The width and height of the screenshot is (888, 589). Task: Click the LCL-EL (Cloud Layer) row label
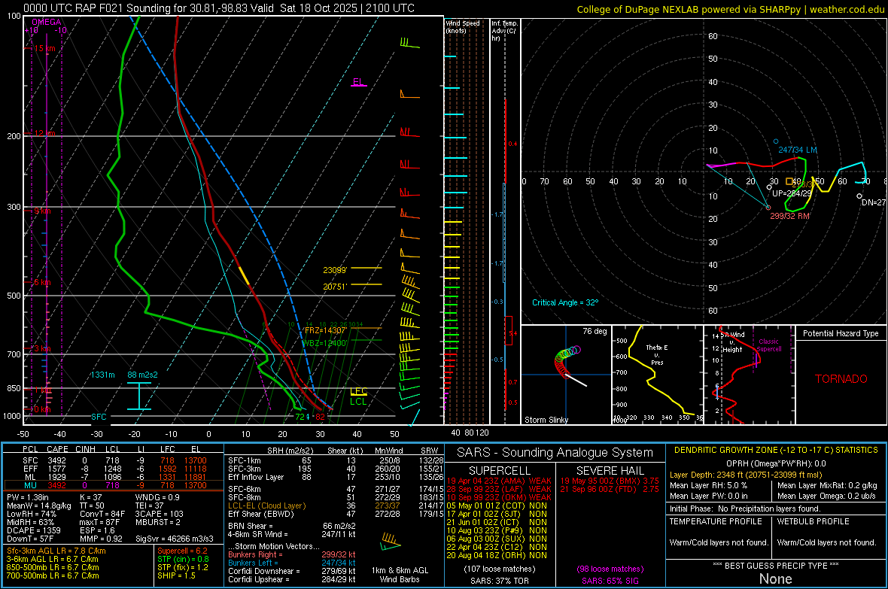click(x=266, y=506)
